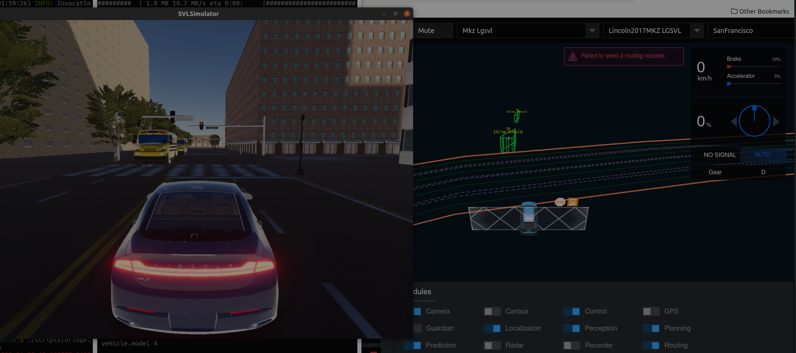Click the green obstacle at 42.3m
This screenshot has height=353, width=796.
(x=516, y=117)
